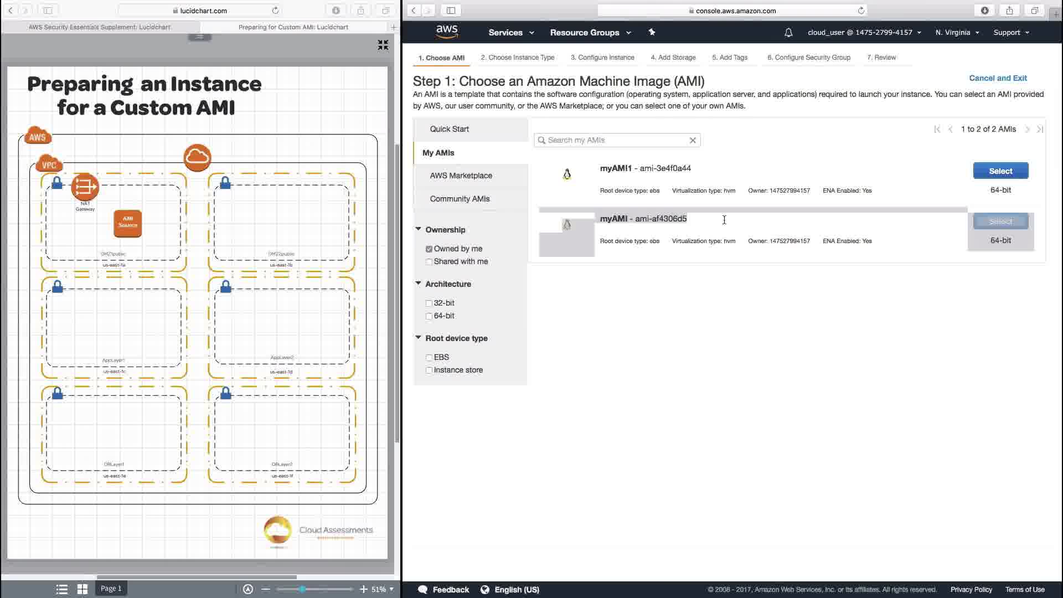Select the myAMI1 image button
Screen dimensions: 1063x598
coord(1000,171)
